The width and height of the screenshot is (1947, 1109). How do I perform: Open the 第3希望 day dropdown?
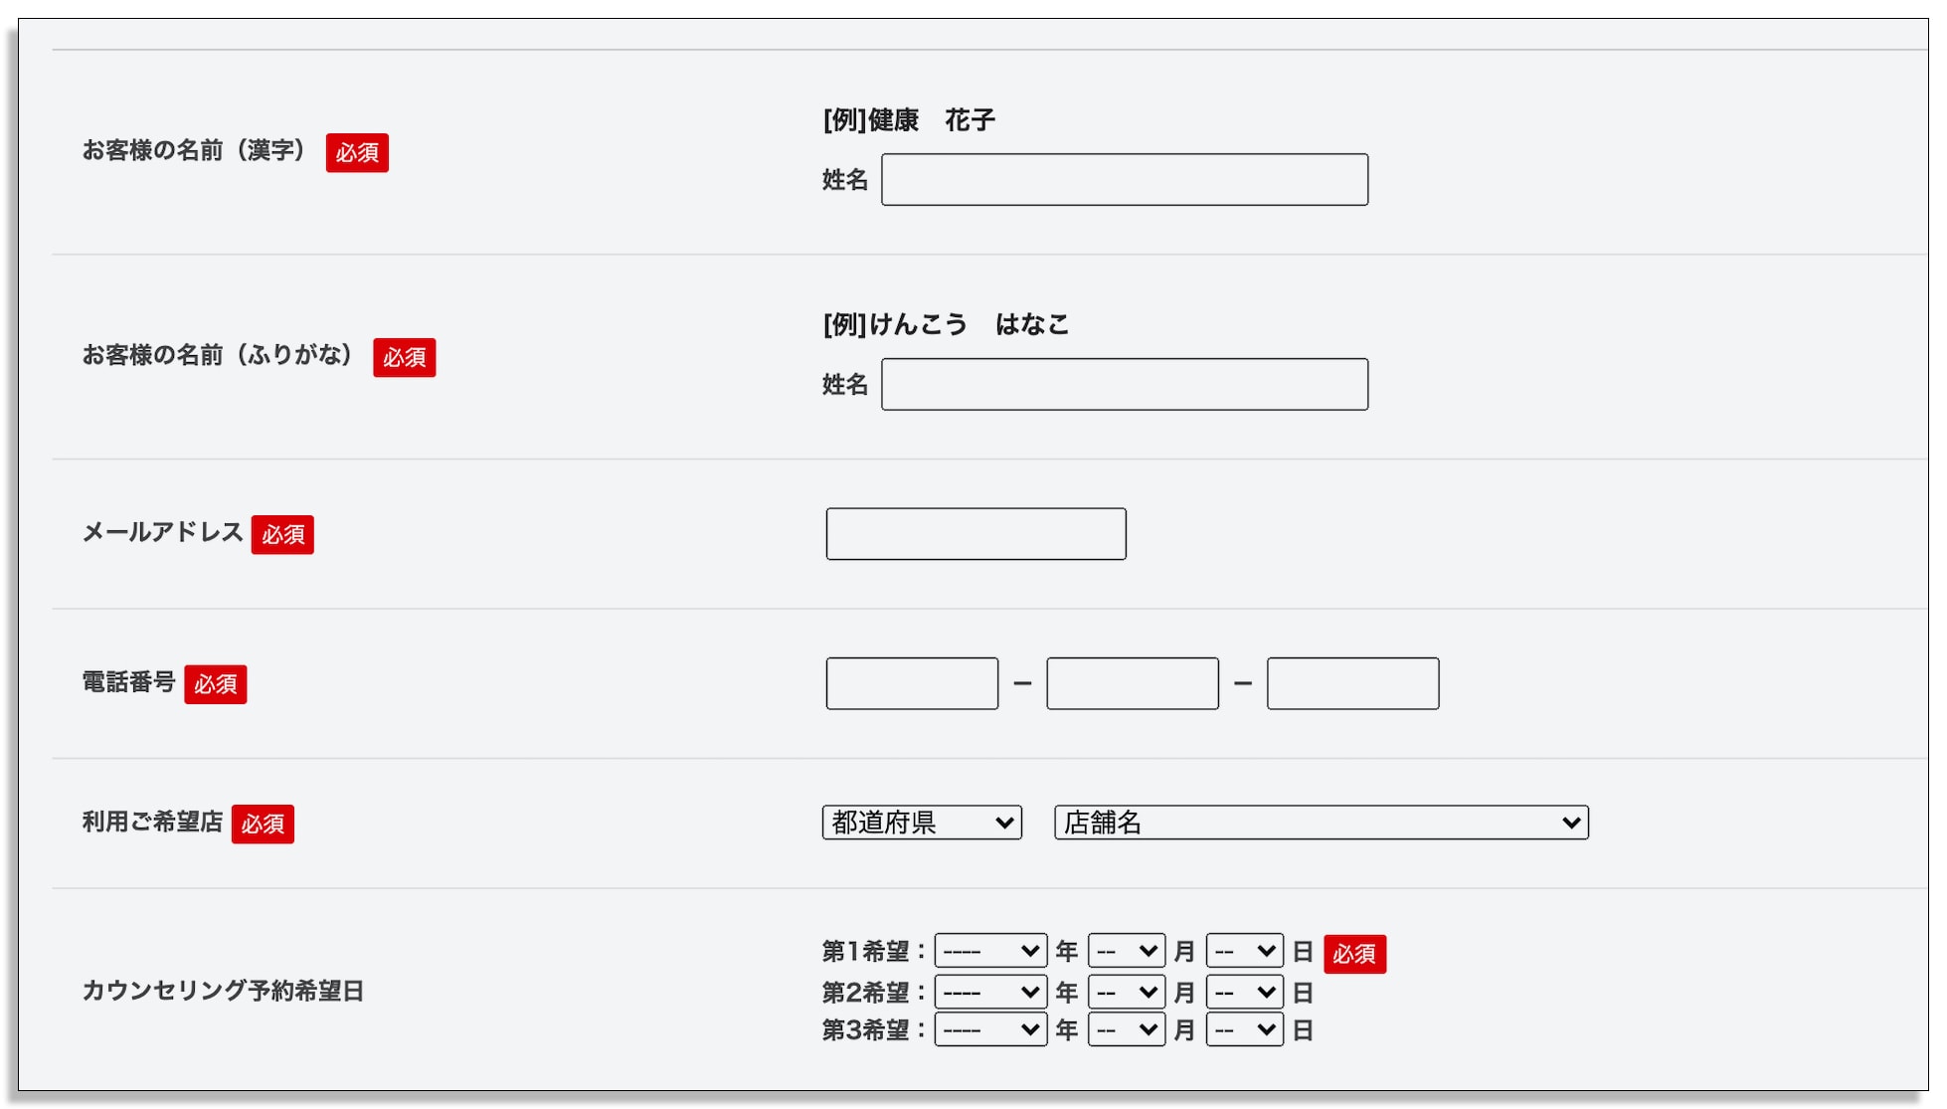point(1245,1029)
